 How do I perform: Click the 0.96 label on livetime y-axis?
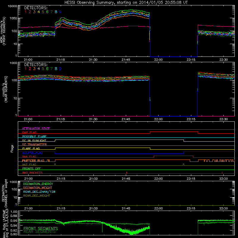coord(14,220)
